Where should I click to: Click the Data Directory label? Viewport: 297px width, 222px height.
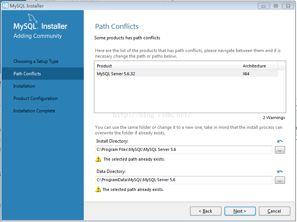pos(111,171)
